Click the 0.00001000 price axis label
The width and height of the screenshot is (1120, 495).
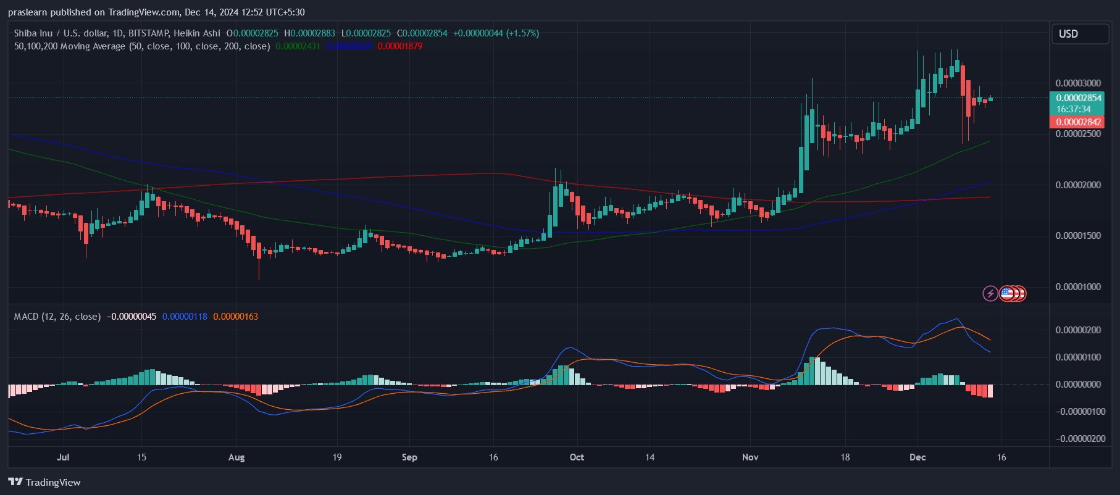click(x=1078, y=287)
